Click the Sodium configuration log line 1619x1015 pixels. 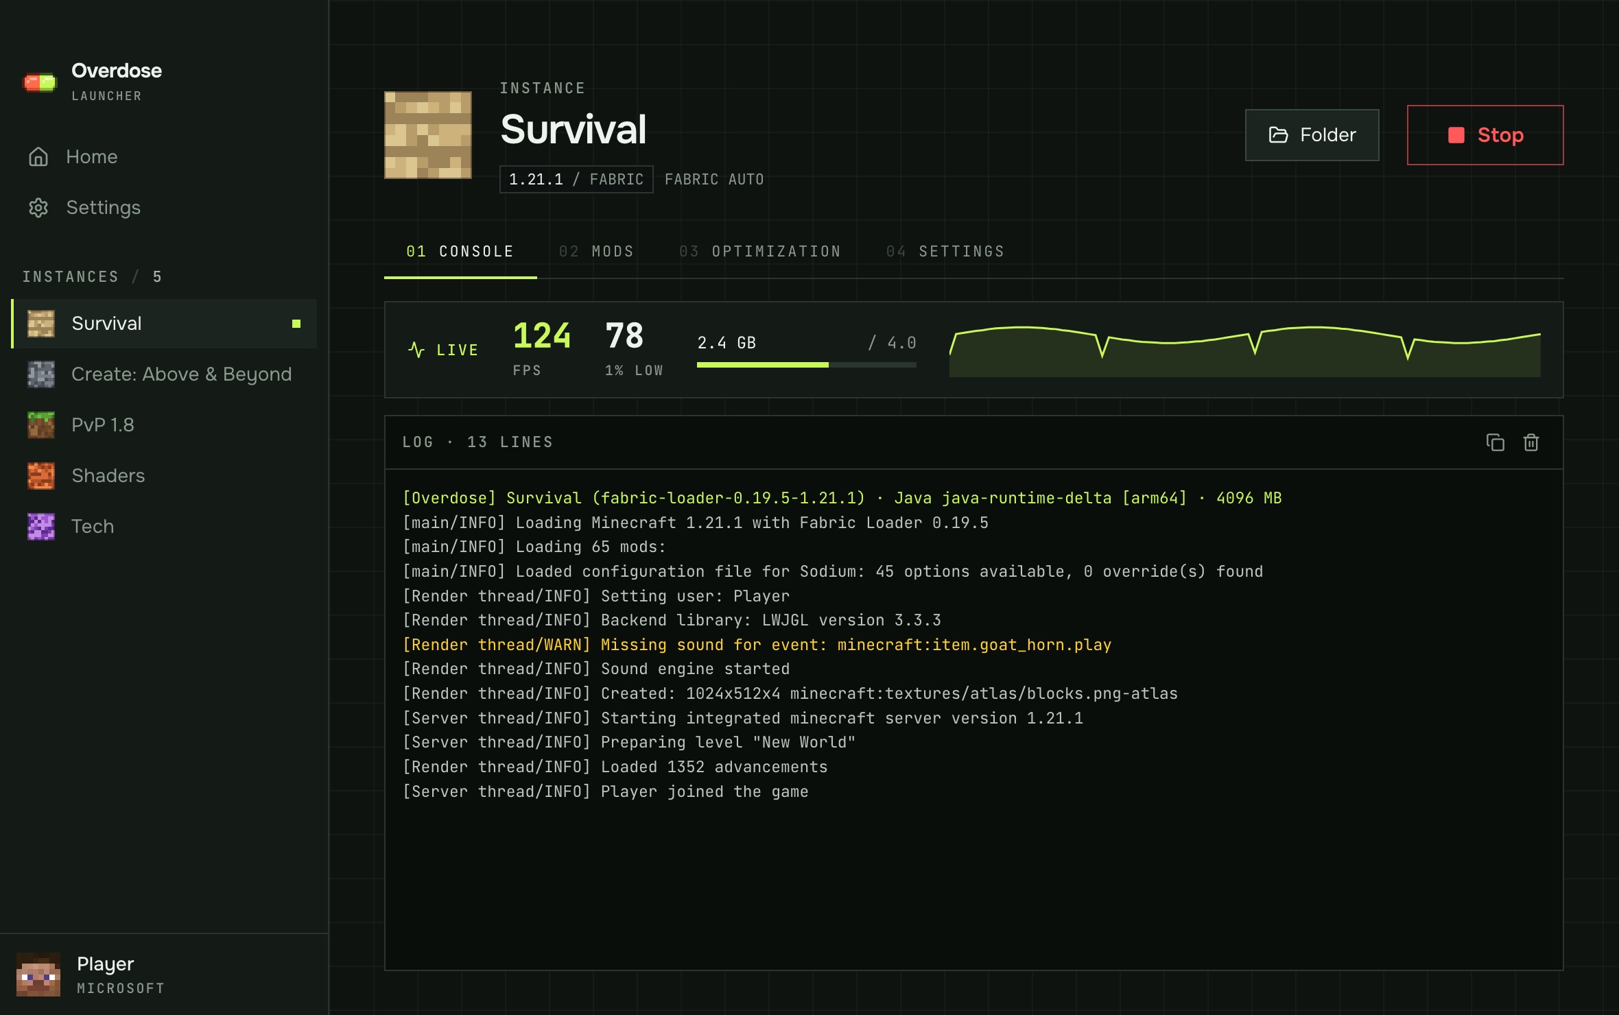(x=832, y=572)
